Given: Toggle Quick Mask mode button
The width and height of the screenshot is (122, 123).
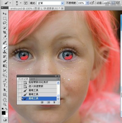Looking at the screenshot, I should pyautogui.click(x=5, y=120).
